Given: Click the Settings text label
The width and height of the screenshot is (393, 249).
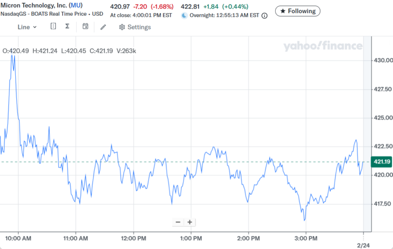Looking at the screenshot, I should [x=139, y=27].
